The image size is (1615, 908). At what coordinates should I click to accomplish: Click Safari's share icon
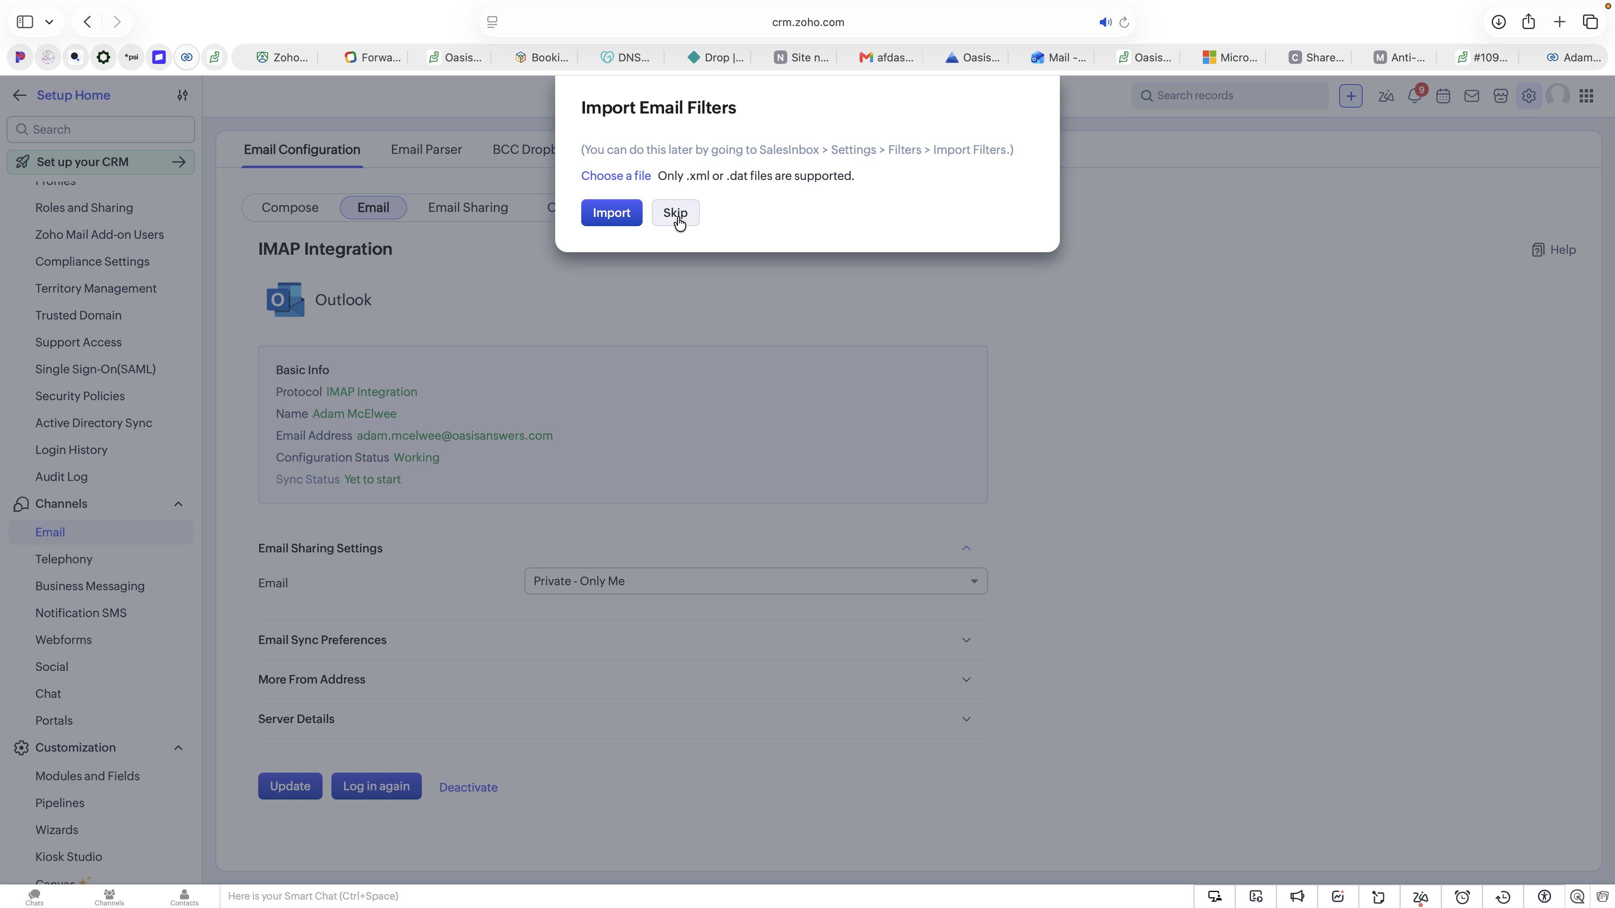[1528, 22]
